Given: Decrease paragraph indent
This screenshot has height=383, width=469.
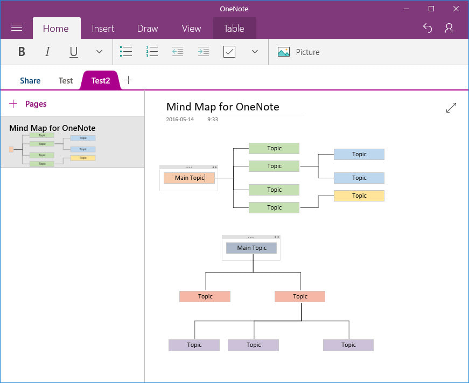Looking at the screenshot, I should point(178,52).
